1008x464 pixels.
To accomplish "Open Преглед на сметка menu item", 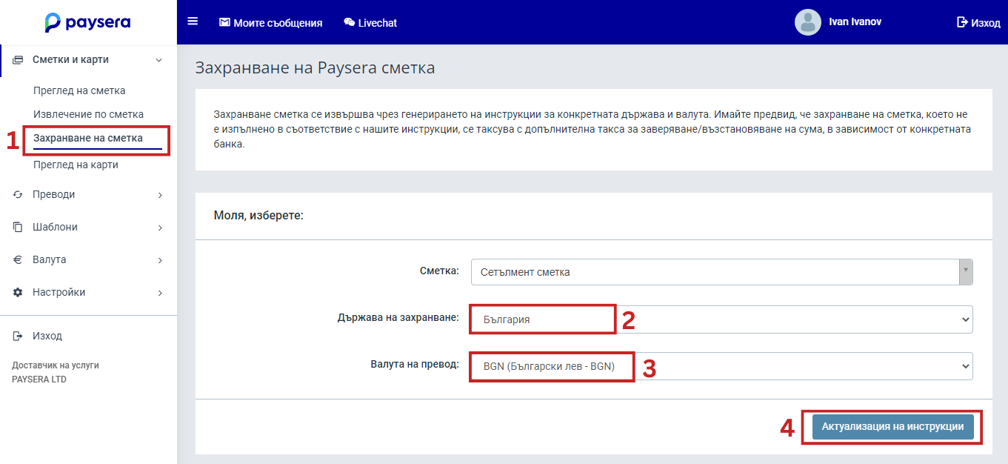I will point(79,90).
